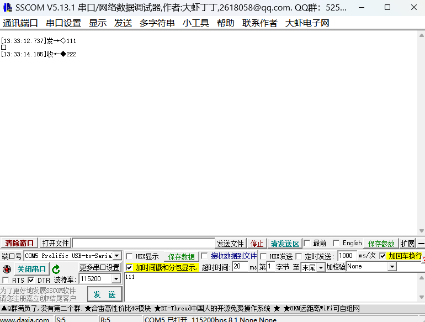Click the 清除窗口 button
This screenshot has height=322, width=425.
click(19, 244)
